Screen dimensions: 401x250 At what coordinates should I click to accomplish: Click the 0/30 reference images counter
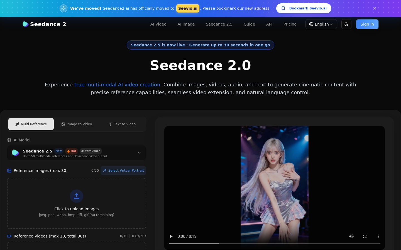[x=95, y=171]
